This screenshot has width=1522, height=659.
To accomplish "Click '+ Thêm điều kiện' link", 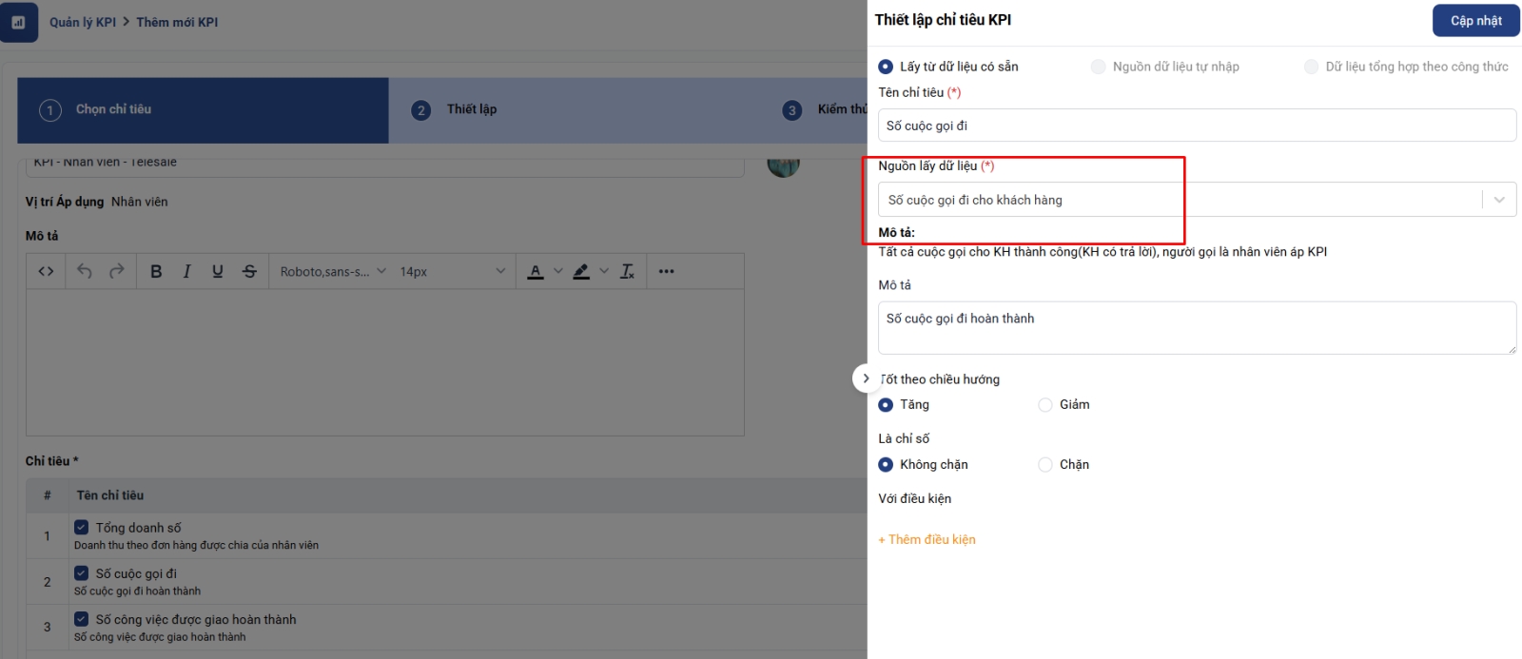I will coord(927,540).
